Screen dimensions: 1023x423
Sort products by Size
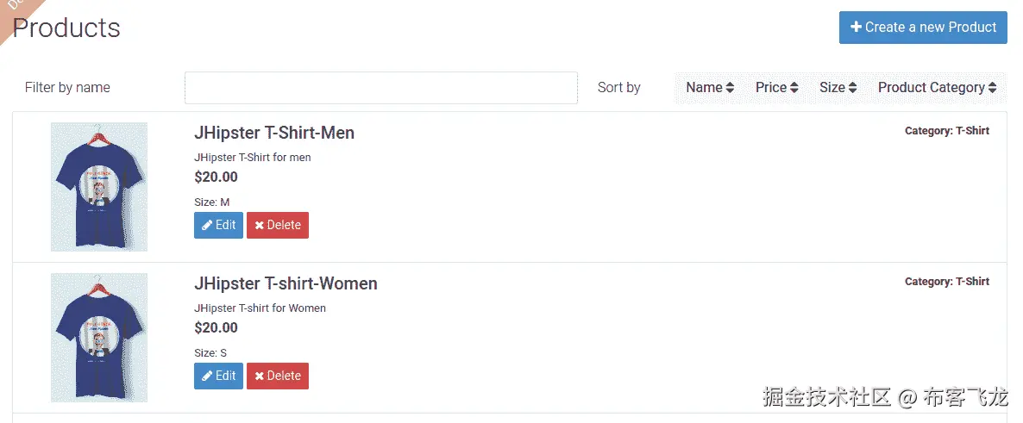832,88
